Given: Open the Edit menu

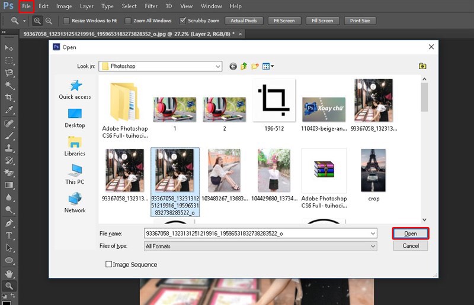Looking at the screenshot, I should pyautogui.click(x=43, y=7).
